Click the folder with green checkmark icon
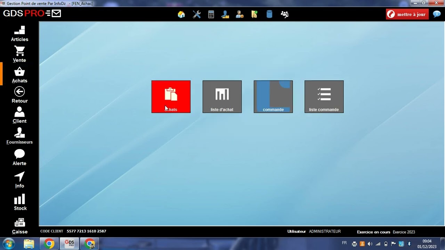 [x=254, y=14]
